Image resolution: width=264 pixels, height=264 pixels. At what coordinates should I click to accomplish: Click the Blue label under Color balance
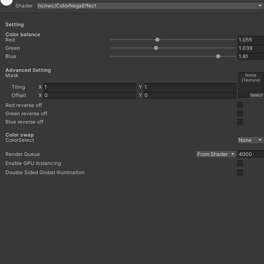pyautogui.click(x=11, y=56)
